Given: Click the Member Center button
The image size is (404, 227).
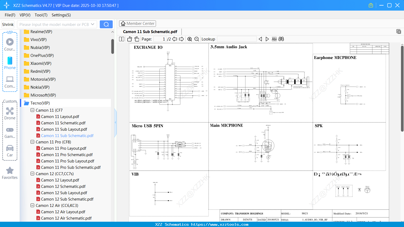Looking at the screenshot, I should pos(137,23).
